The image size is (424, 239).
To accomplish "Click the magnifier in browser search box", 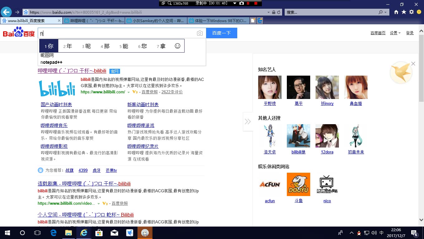I will point(381,12).
